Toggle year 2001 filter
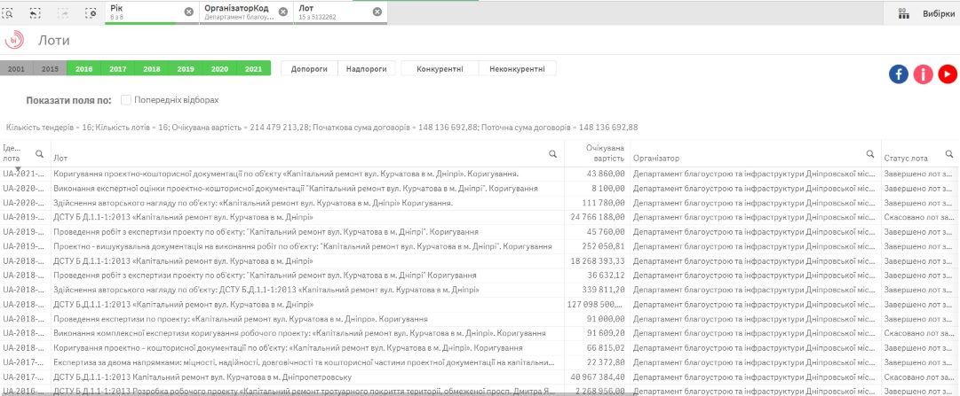This screenshot has height=396, width=960. click(17, 69)
